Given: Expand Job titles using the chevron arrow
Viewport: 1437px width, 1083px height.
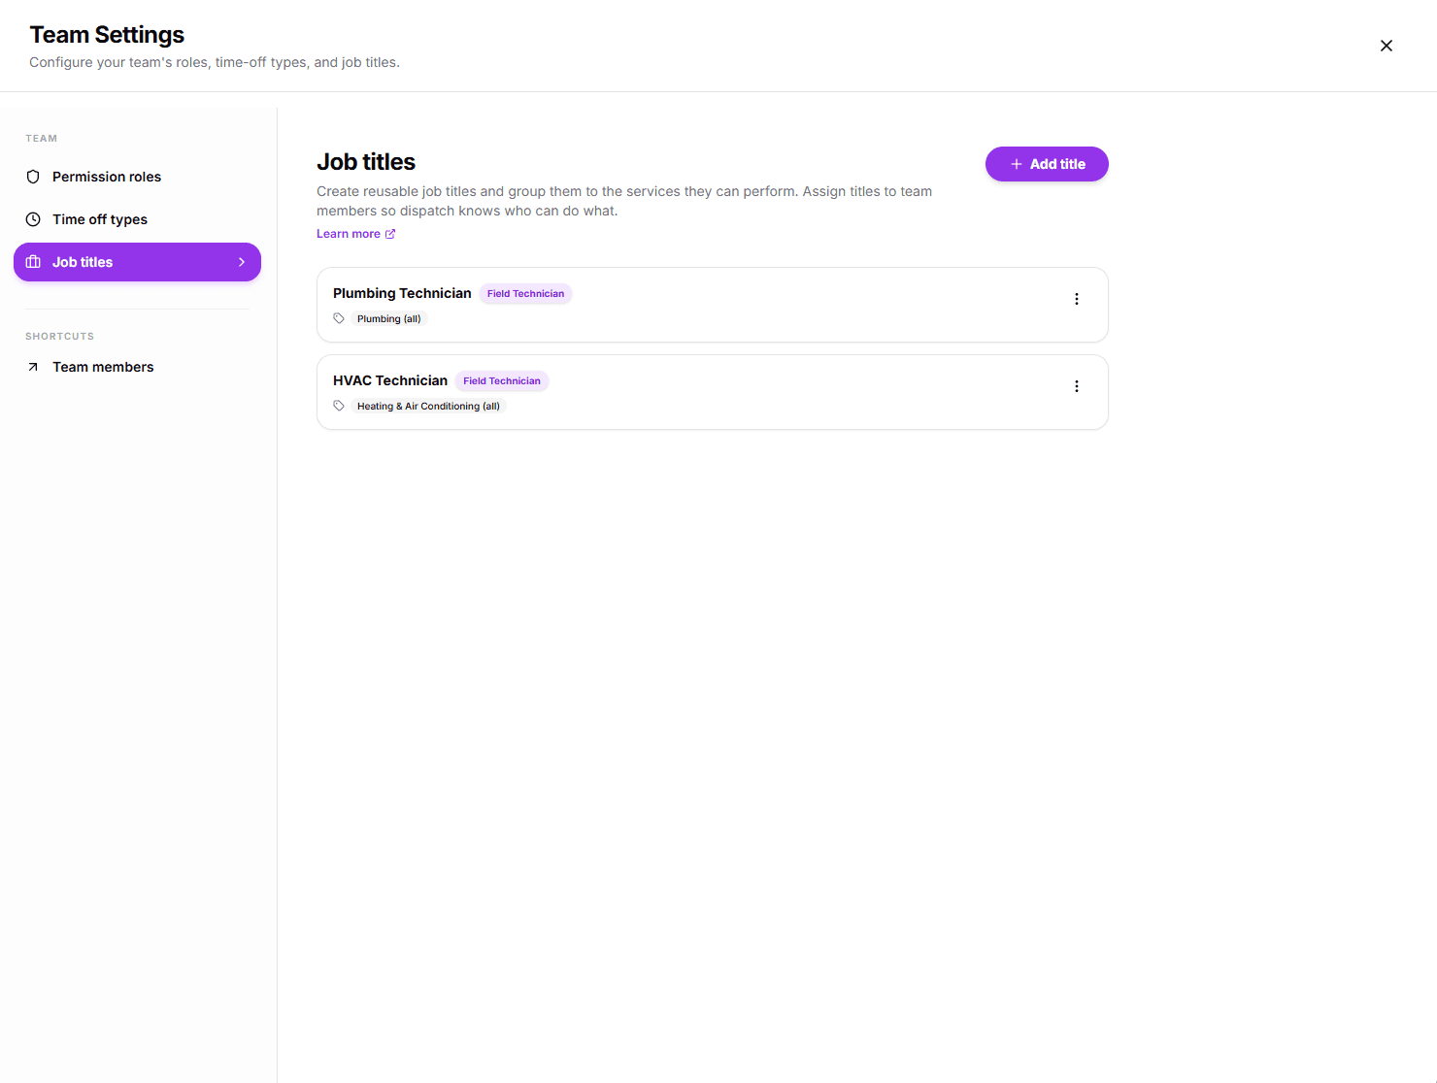Looking at the screenshot, I should pos(242,262).
